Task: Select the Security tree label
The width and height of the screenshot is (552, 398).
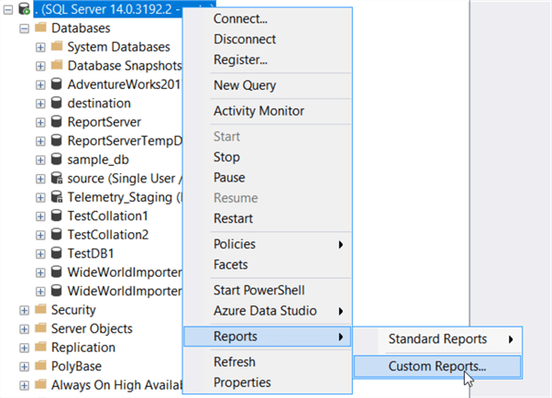Action: [73, 310]
